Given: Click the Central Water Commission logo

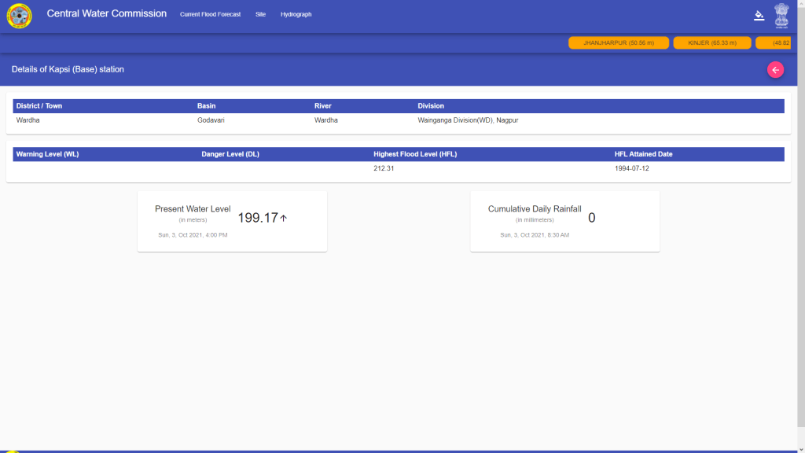Looking at the screenshot, I should (20, 15).
